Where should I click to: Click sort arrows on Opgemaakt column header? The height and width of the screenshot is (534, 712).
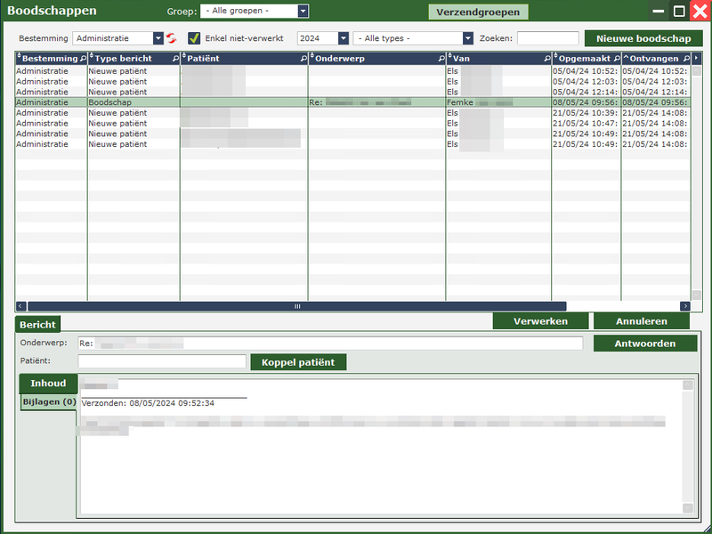(555, 58)
